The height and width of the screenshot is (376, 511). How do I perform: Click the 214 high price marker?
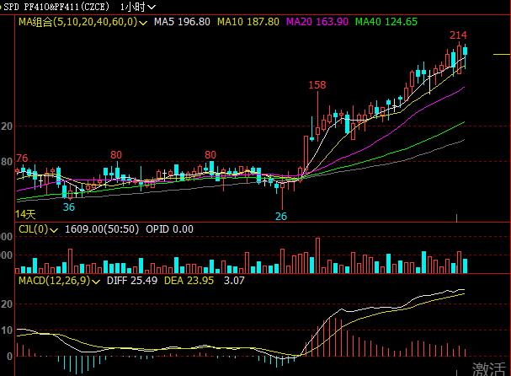point(458,35)
